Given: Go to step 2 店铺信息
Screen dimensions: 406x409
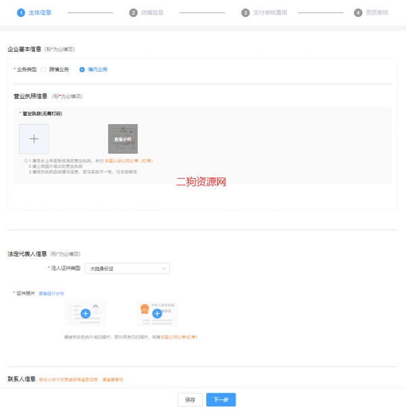Looking at the screenshot, I should (x=146, y=12).
